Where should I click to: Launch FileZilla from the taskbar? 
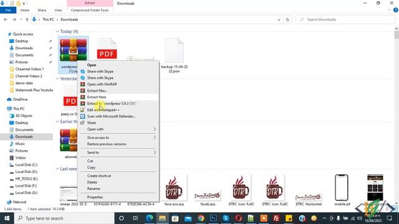point(276,218)
